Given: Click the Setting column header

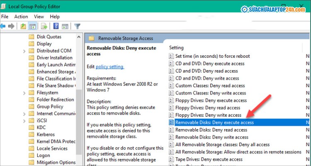Looking at the screenshot, I should 176,48.
